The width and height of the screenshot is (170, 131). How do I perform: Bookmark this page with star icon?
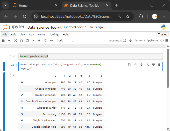(128, 16)
